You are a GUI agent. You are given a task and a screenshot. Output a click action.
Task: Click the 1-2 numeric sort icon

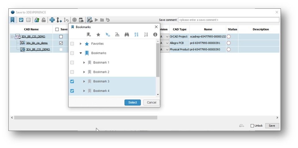pos(146,34)
